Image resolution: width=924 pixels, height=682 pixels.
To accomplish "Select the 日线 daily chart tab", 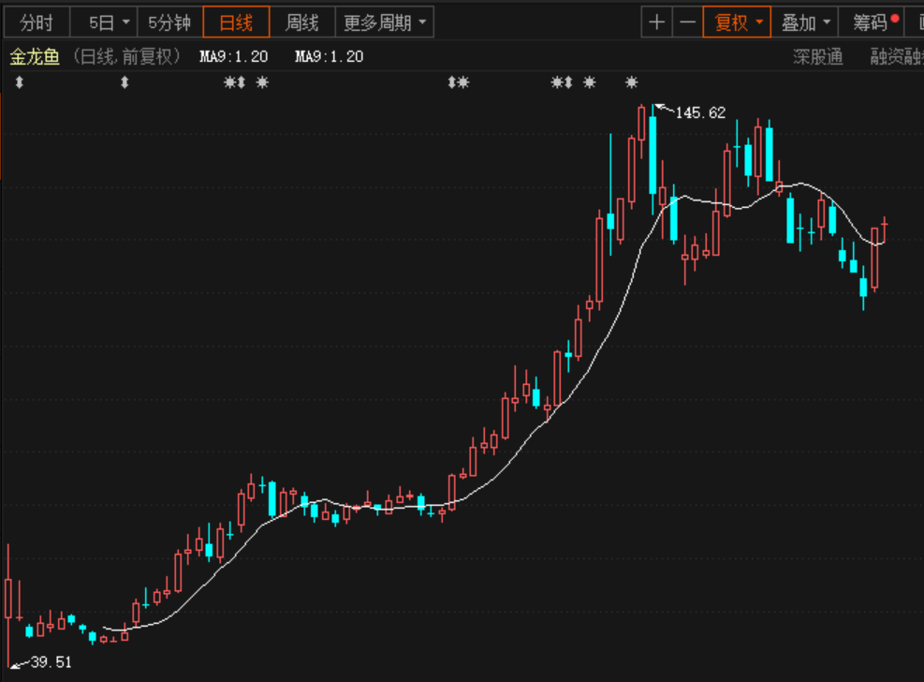I will [236, 22].
